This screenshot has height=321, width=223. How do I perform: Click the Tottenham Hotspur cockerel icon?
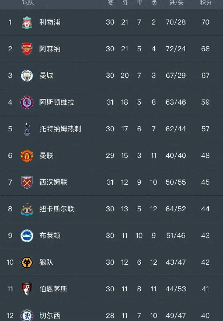tap(27, 129)
